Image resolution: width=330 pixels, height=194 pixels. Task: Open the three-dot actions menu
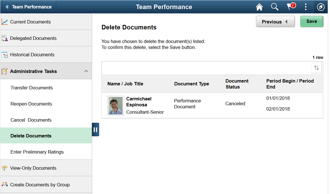[306, 7]
